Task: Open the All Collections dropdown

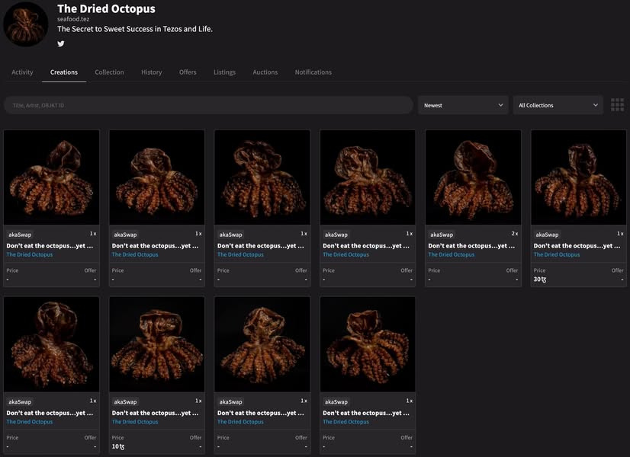Action: click(x=558, y=105)
